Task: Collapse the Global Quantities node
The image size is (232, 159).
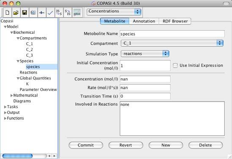Action: pos(18,78)
